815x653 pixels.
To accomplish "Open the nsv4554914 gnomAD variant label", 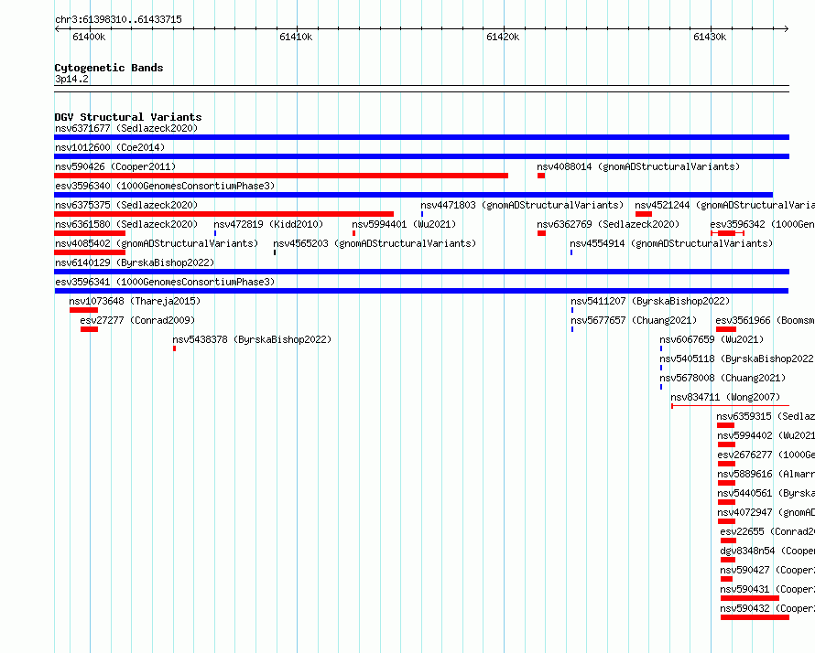I will (x=671, y=243).
